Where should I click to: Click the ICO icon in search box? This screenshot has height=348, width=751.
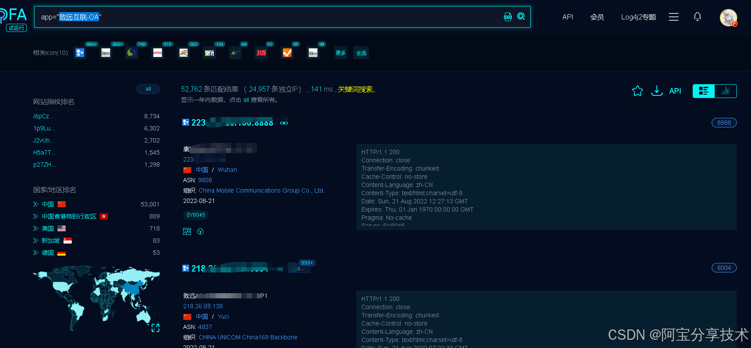point(508,17)
